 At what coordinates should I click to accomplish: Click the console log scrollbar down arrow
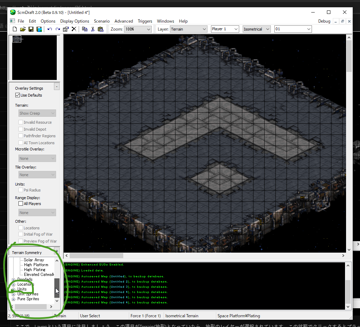point(348,306)
